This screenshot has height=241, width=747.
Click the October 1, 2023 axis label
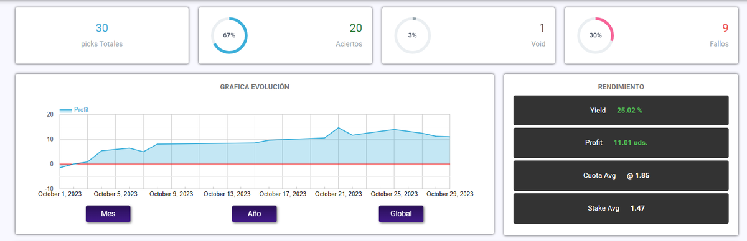point(60,194)
